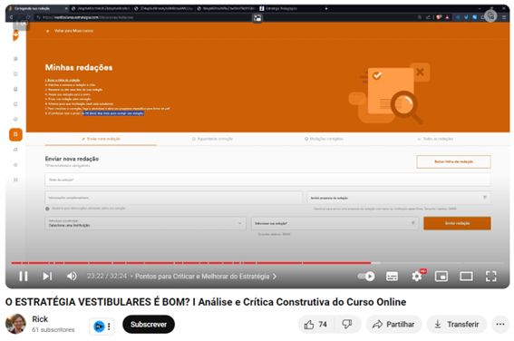Click the Minhas redações heading

point(79,67)
